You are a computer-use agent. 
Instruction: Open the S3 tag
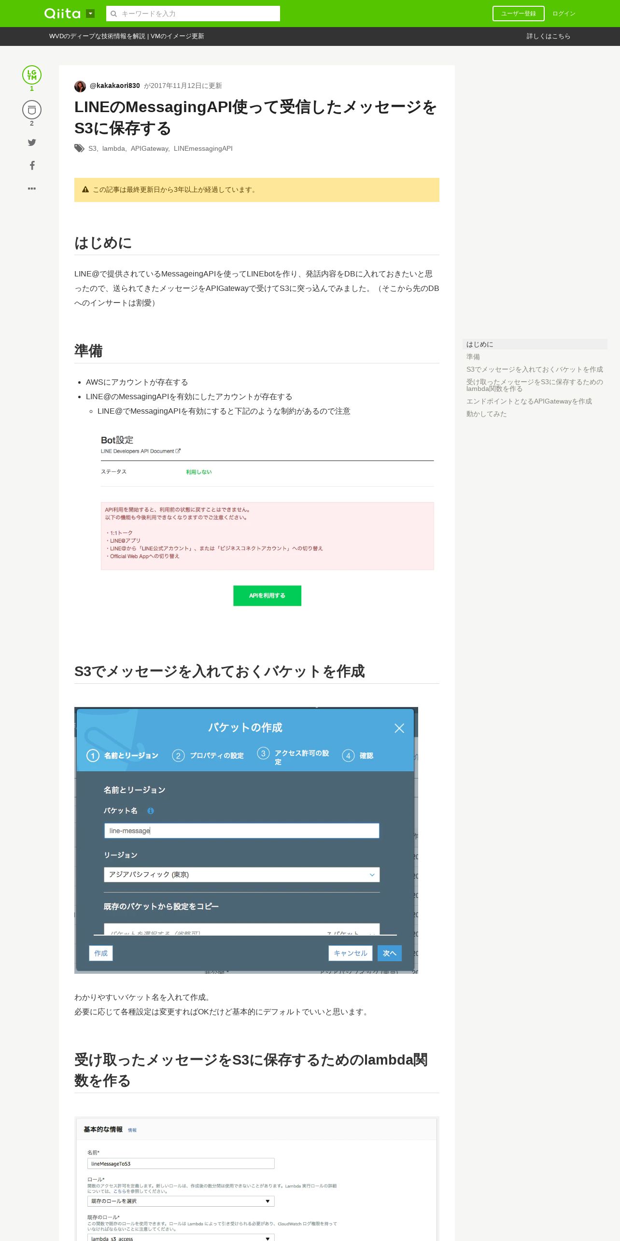pos(92,148)
